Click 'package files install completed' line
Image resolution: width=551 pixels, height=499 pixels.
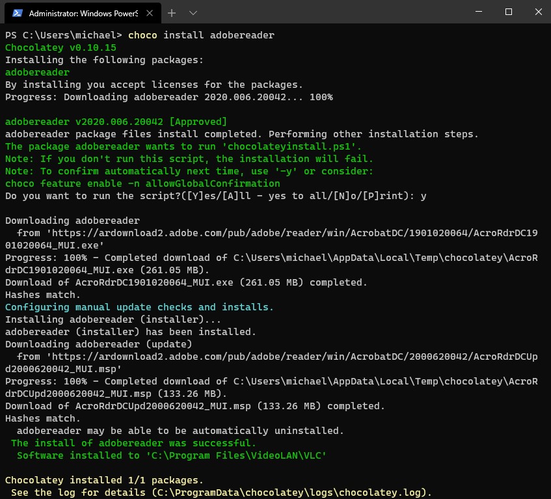(x=242, y=134)
